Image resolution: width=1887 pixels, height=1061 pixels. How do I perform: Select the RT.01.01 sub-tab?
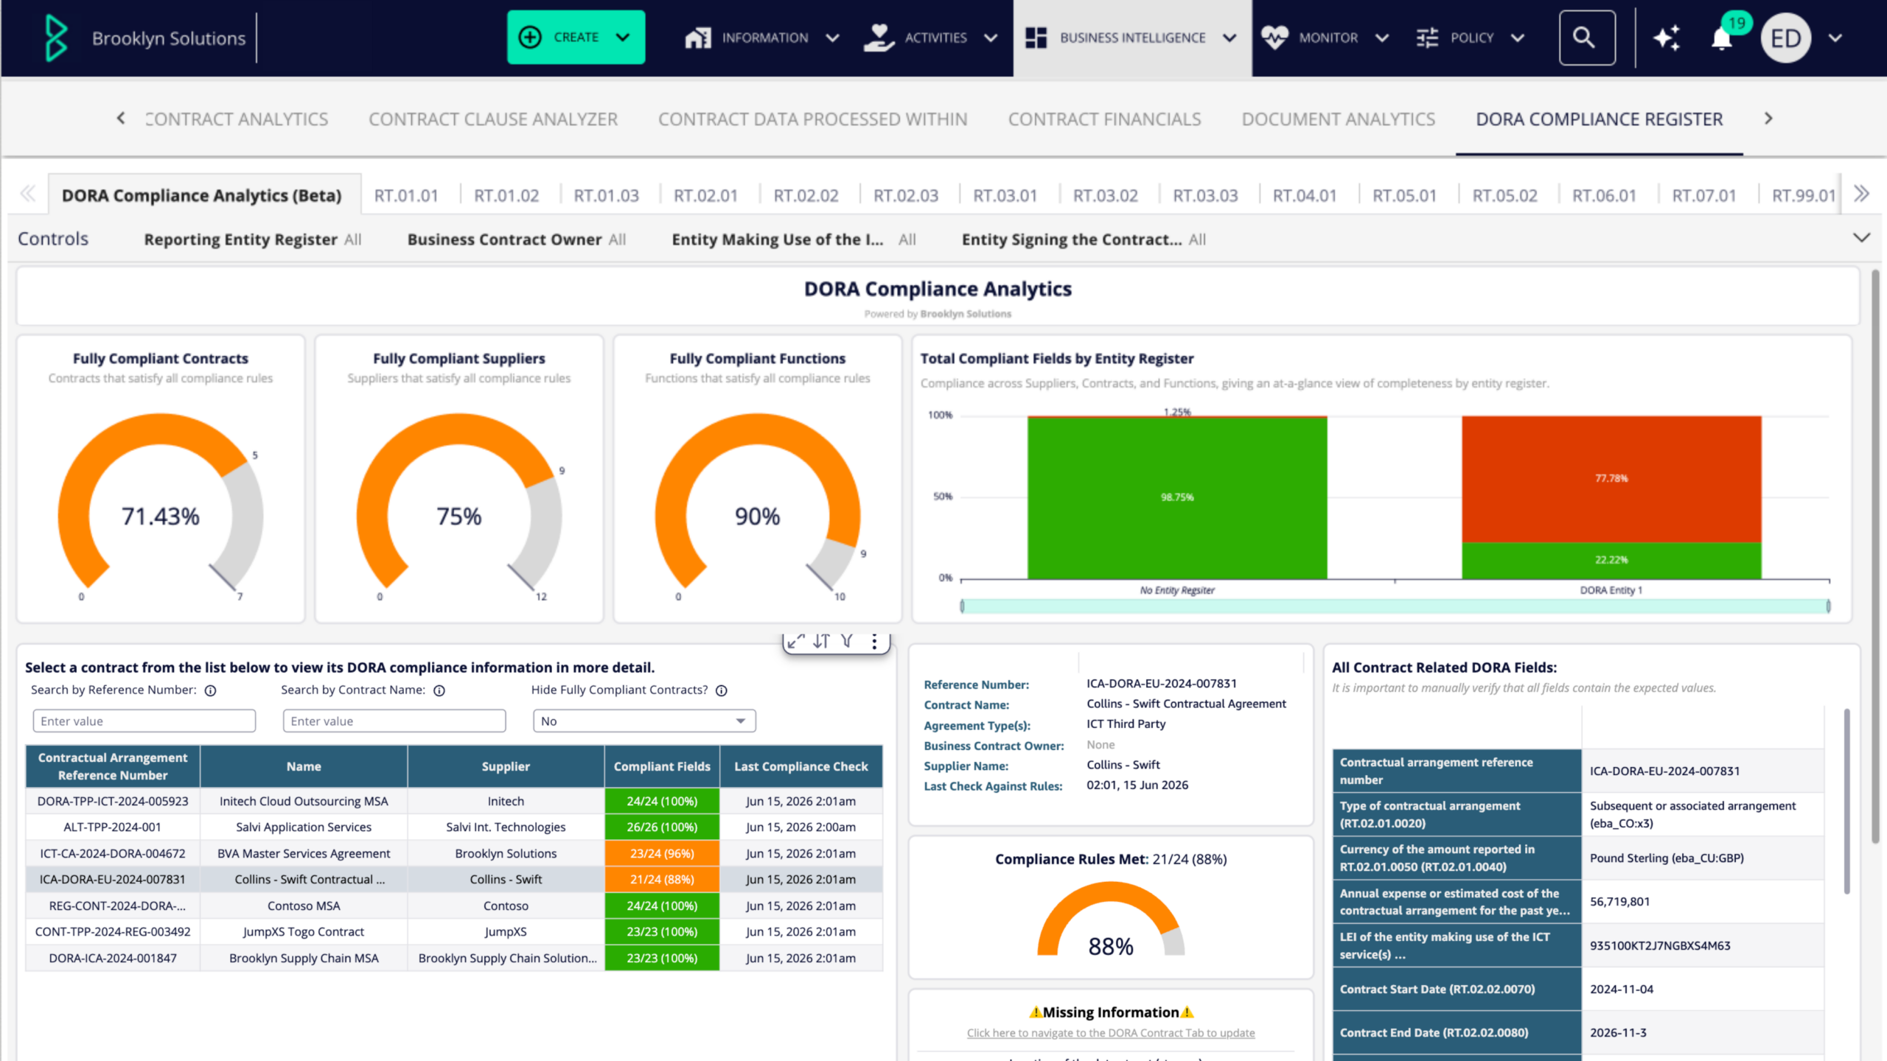(x=406, y=195)
